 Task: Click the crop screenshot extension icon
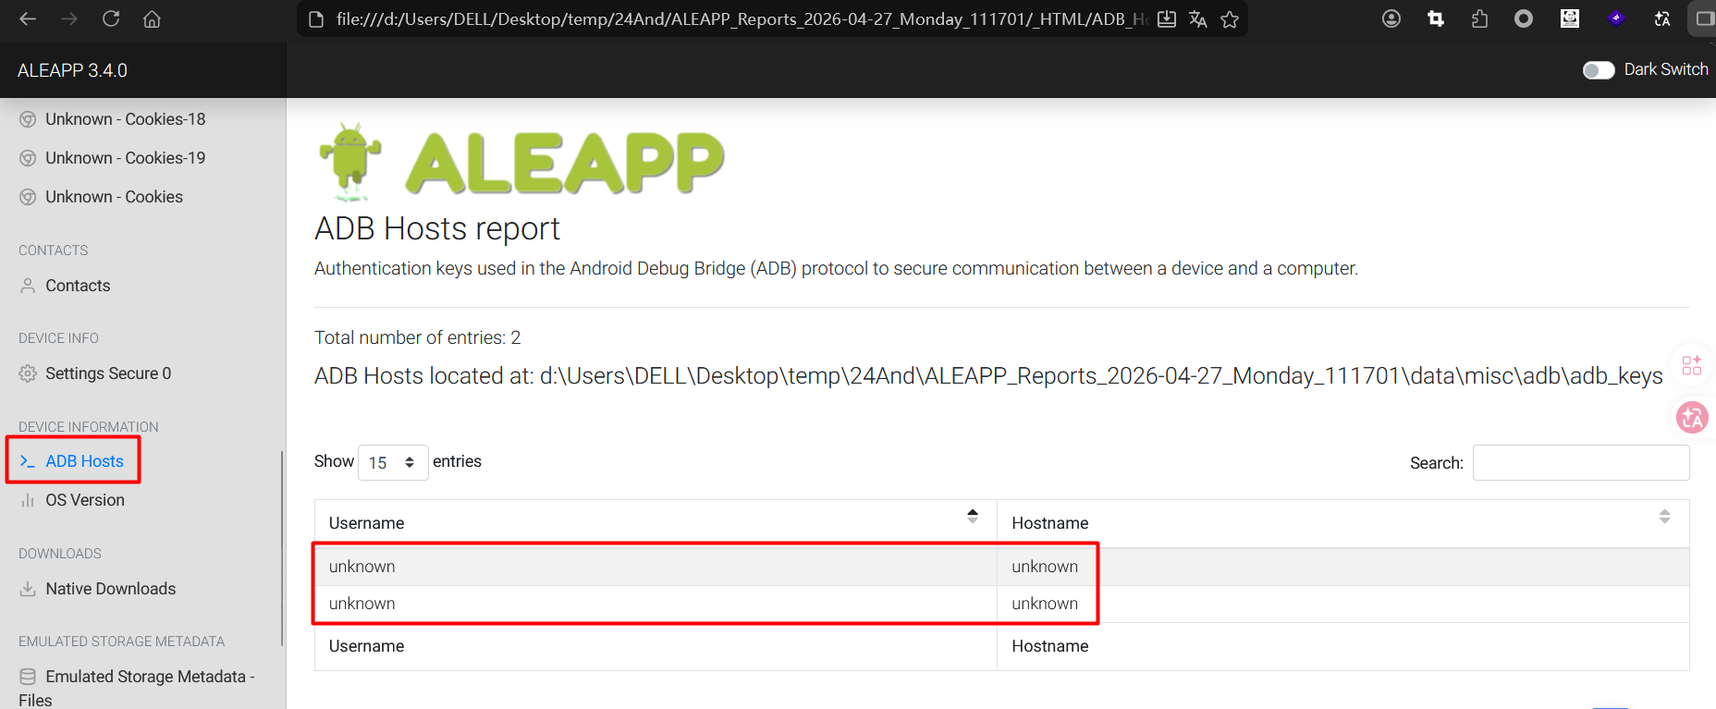pyautogui.click(x=1436, y=18)
